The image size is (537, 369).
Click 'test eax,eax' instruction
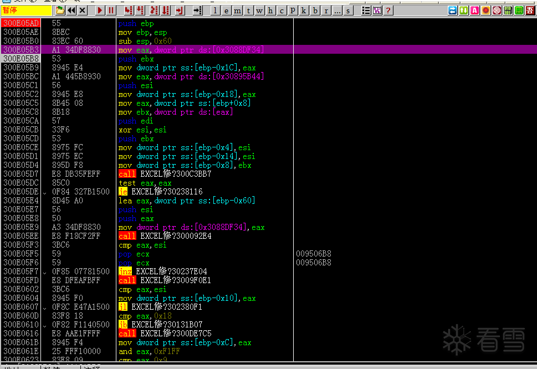point(145,183)
